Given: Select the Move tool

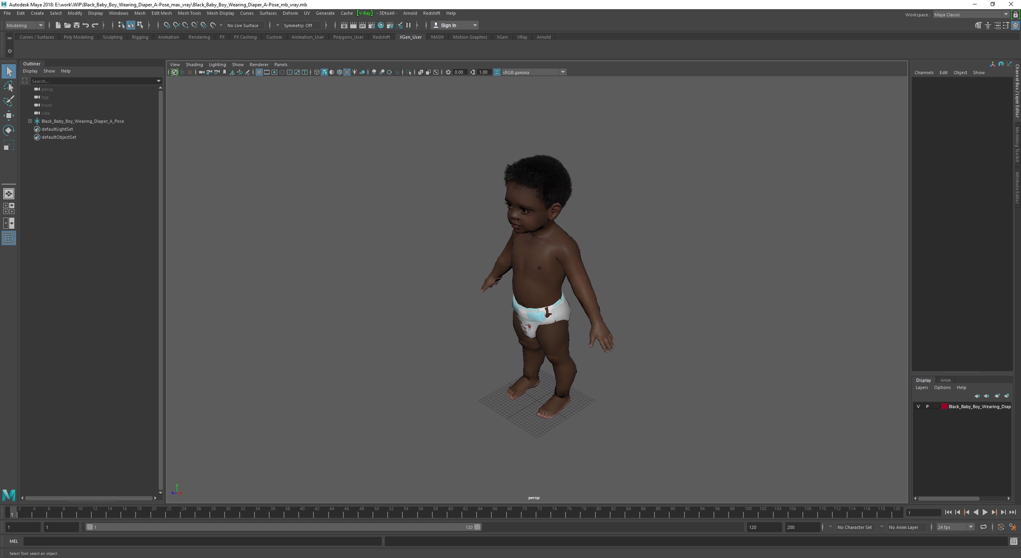Looking at the screenshot, I should [x=9, y=116].
